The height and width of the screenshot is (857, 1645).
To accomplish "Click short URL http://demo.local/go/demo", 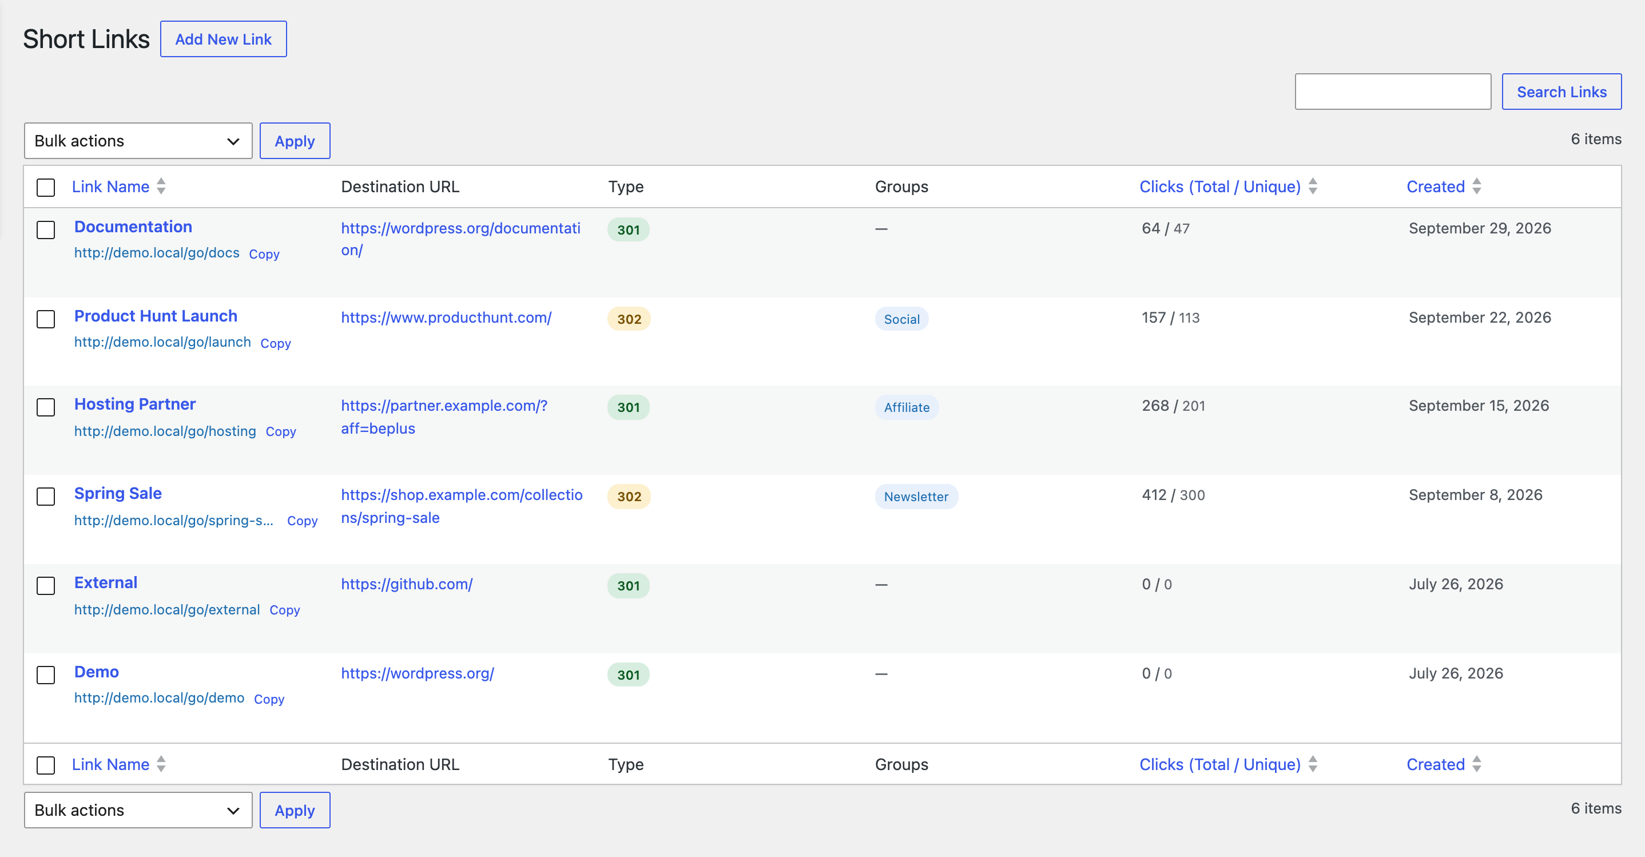I will (x=159, y=698).
